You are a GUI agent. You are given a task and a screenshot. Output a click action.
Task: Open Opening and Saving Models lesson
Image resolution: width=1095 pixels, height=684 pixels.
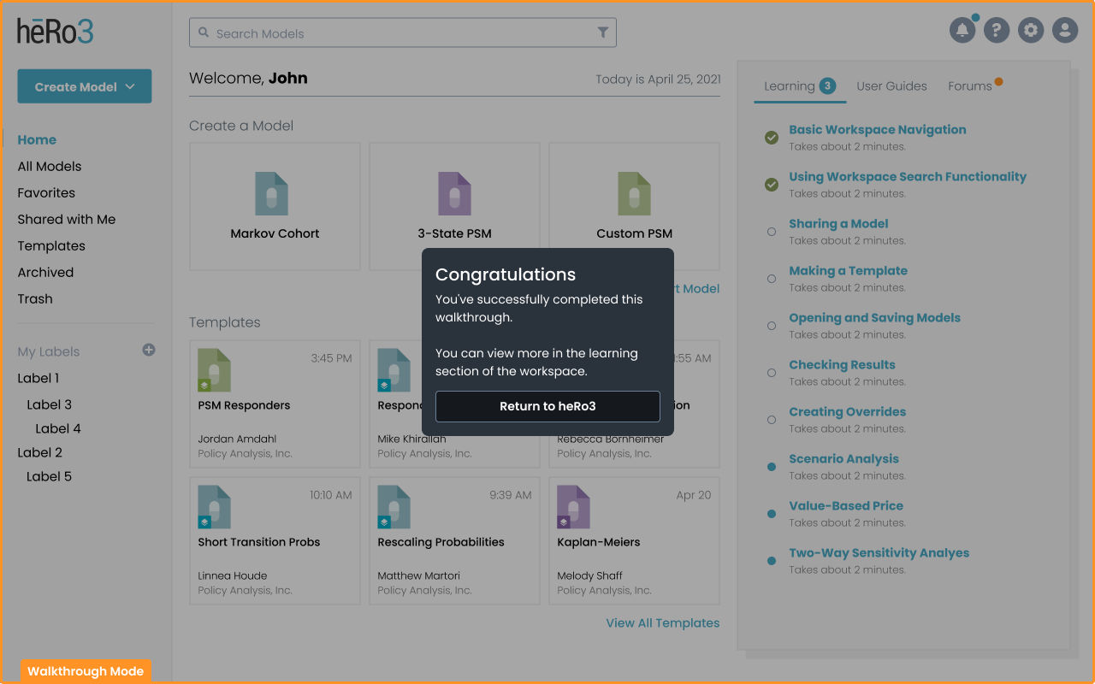pyautogui.click(x=874, y=318)
